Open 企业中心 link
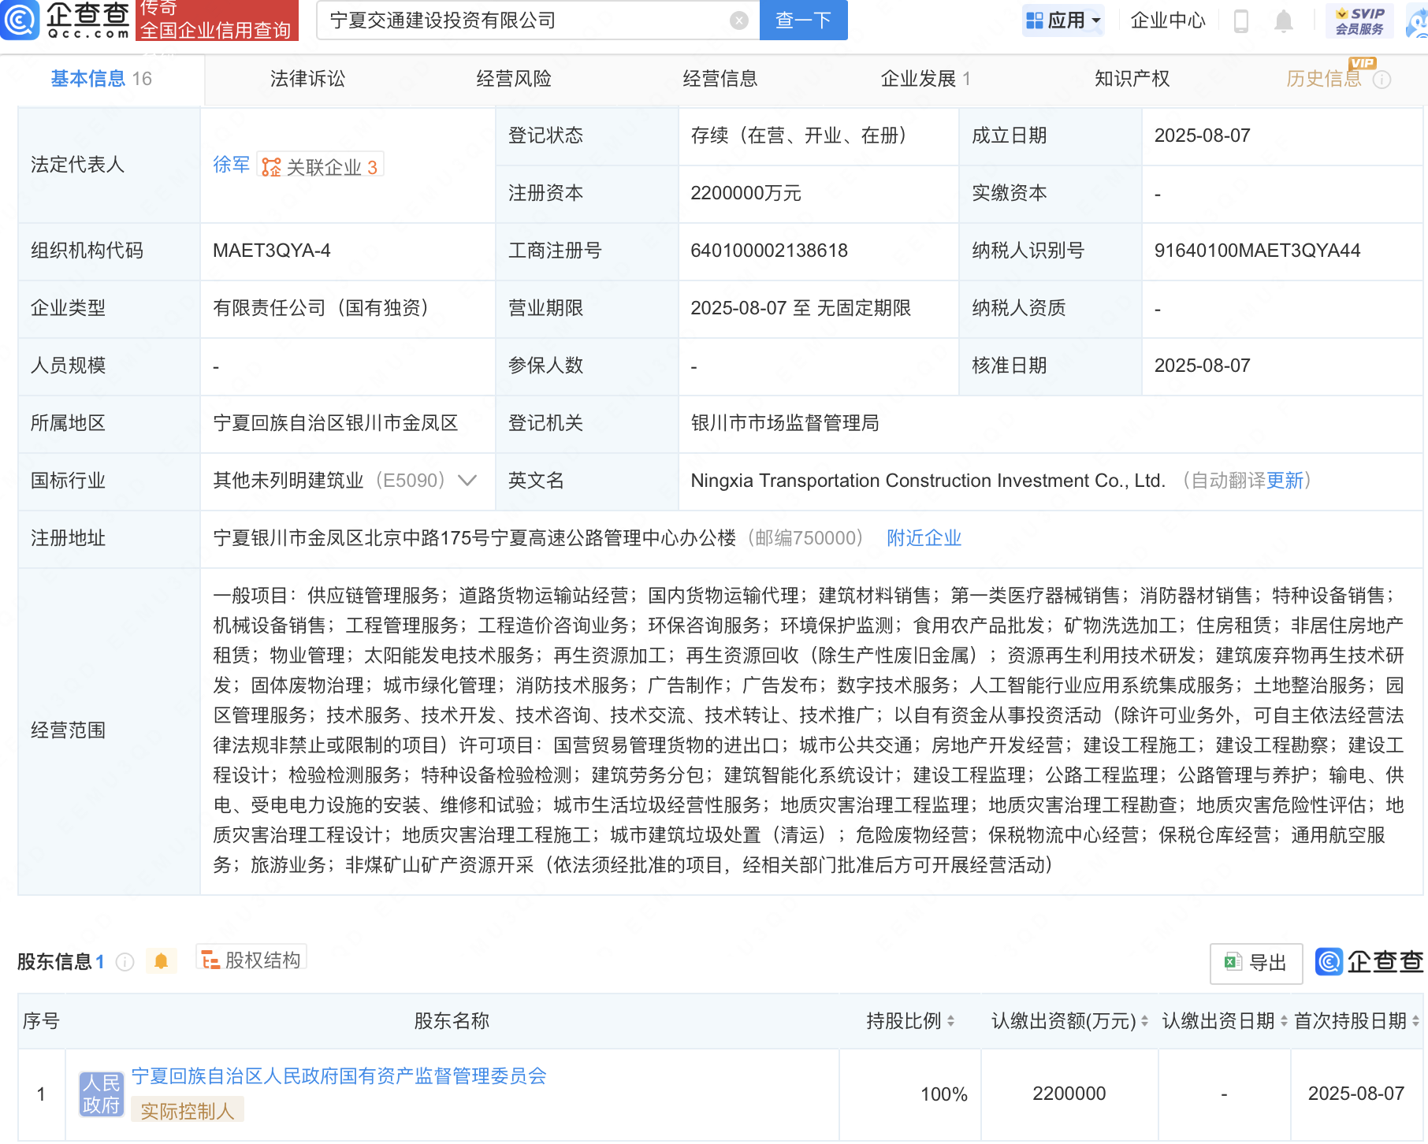 coord(1168,20)
